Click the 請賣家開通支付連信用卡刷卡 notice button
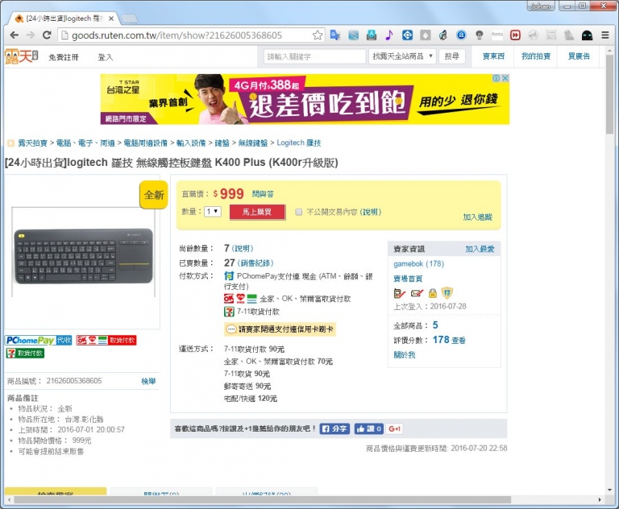 pos(280,329)
